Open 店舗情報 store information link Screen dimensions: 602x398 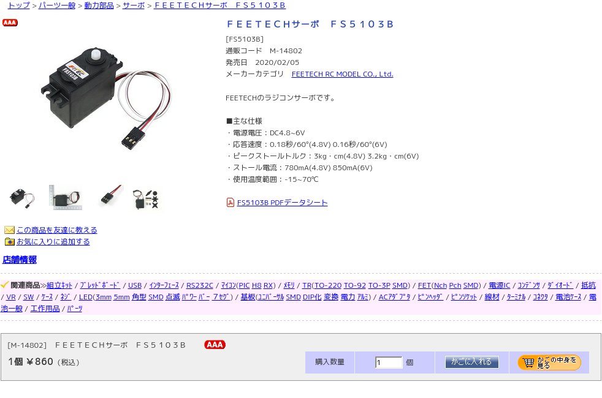(20, 260)
